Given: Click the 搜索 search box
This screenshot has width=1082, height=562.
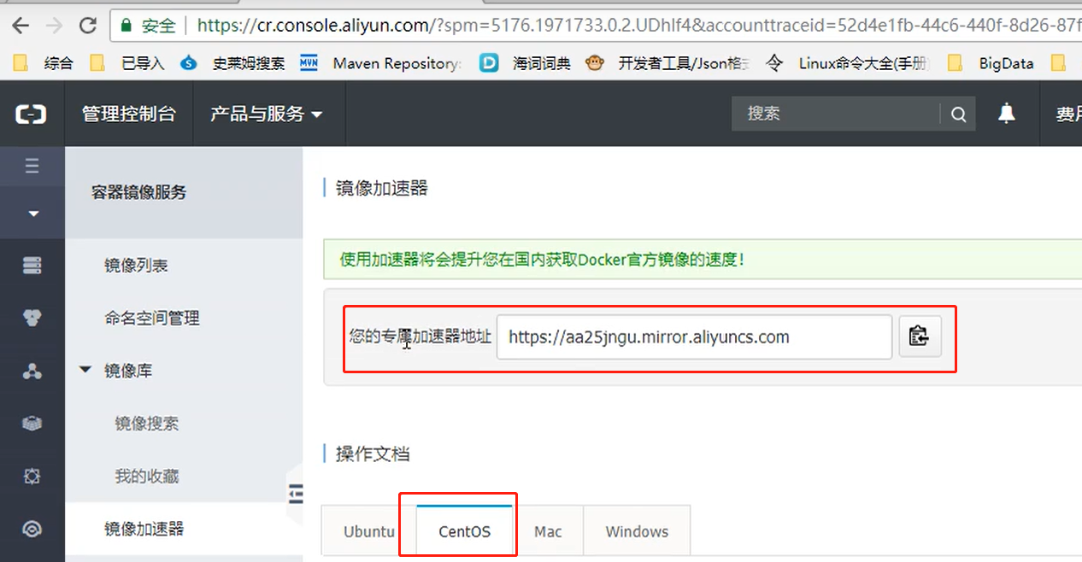Looking at the screenshot, I should click(x=833, y=113).
